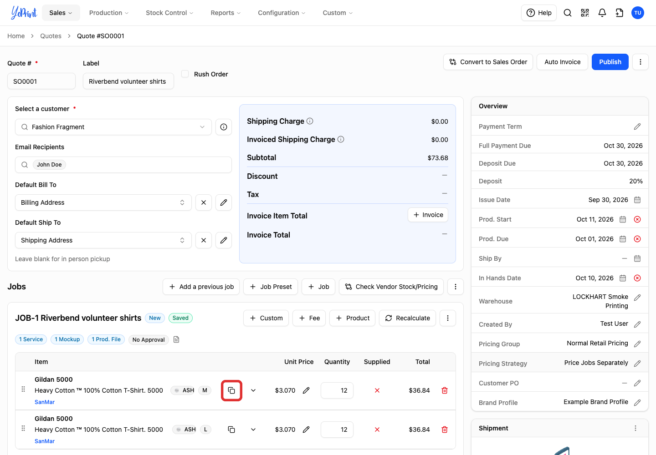Viewport: 656px width, 455px height.
Task: Toggle supplied status for Gildan 5000 size M
Action: coord(377,390)
